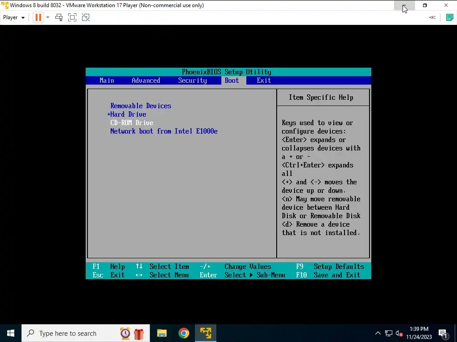Switch to the Security BIOS tab
The height and width of the screenshot is (342, 457).
click(192, 81)
